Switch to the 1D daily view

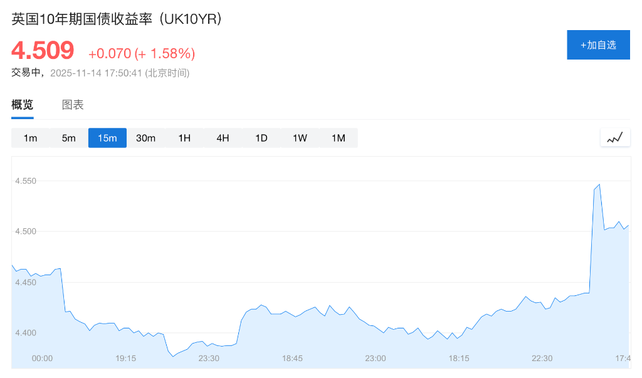(261, 138)
